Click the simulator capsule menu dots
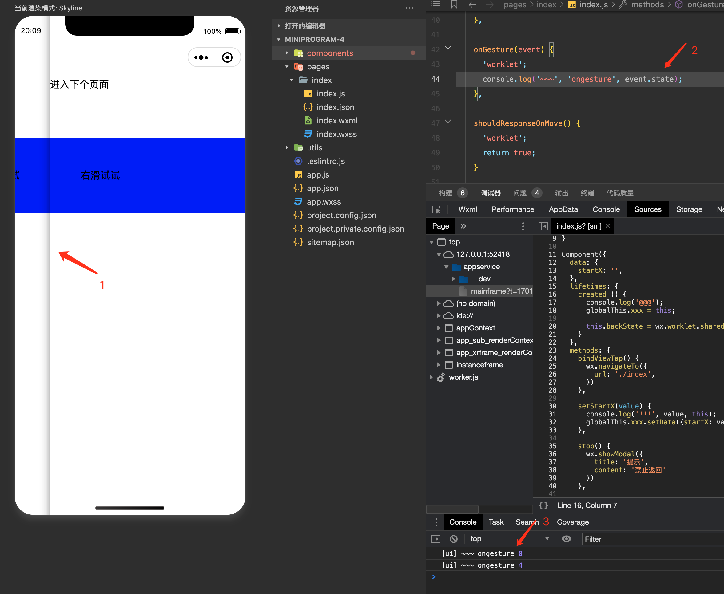 point(201,57)
